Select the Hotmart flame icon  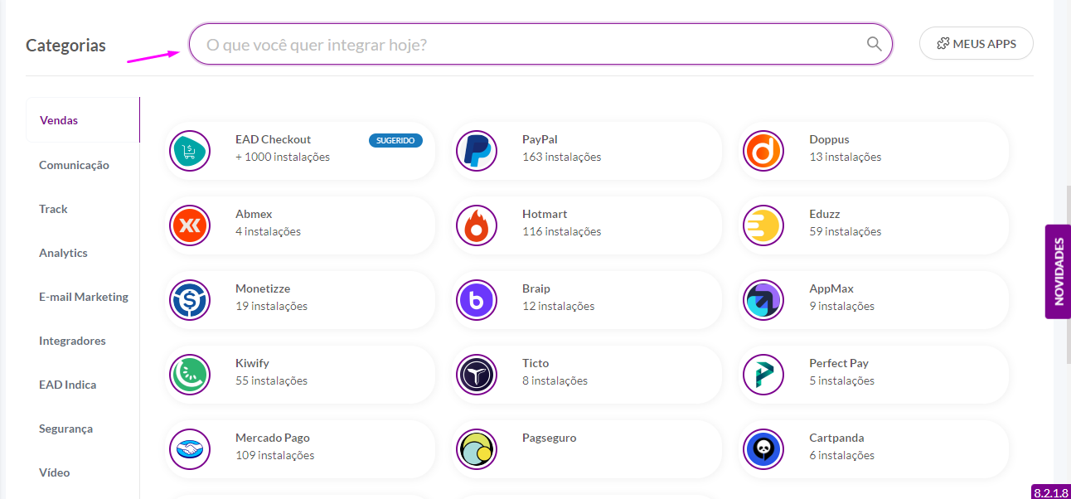pos(477,225)
